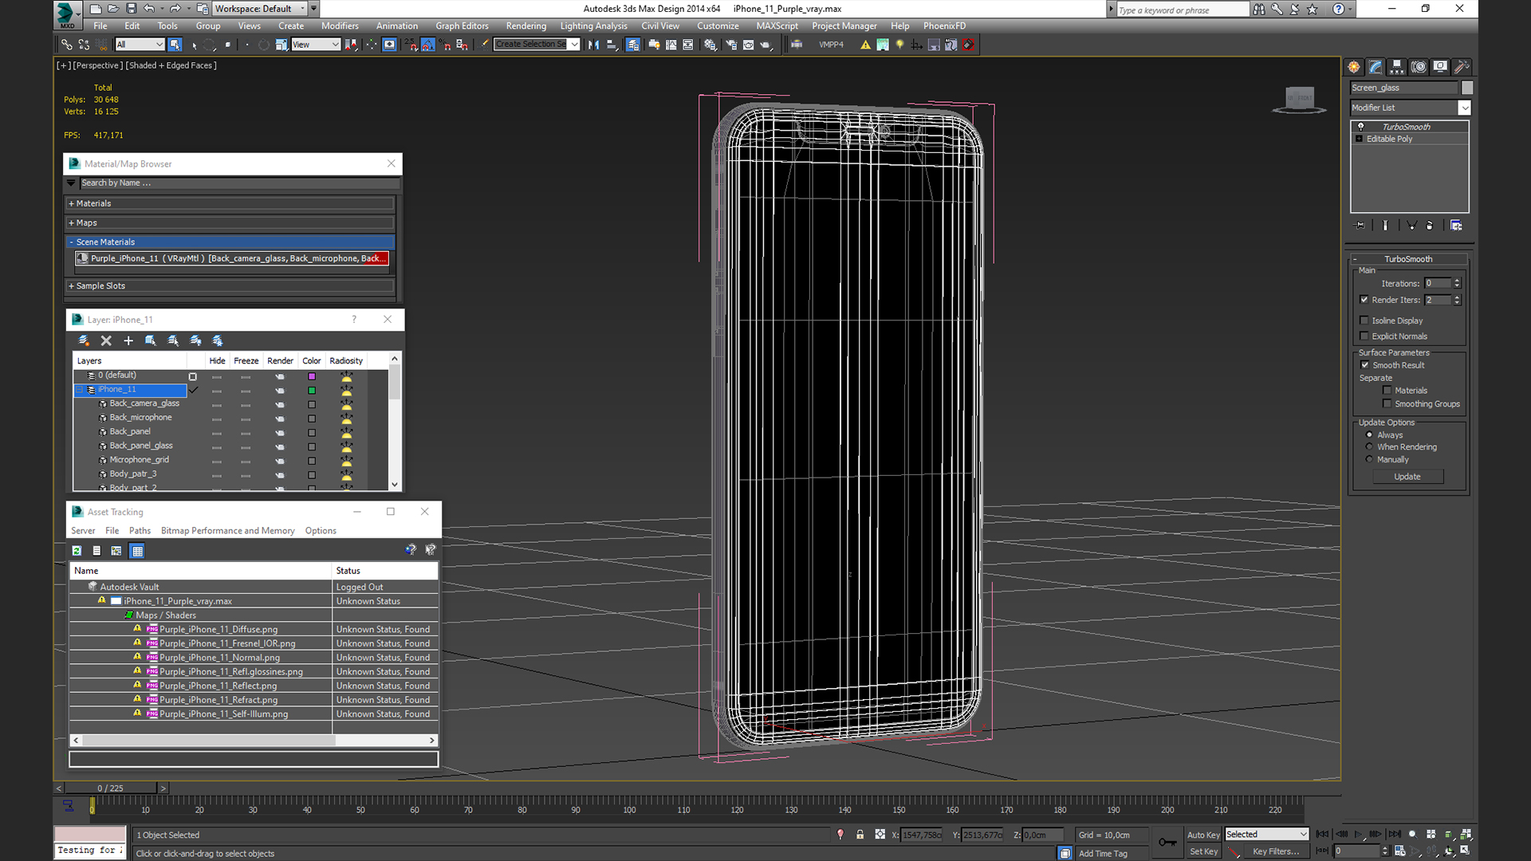1531x861 pixels.
Task: Click the Update button in TurboSmooth
Action: 1407,477
